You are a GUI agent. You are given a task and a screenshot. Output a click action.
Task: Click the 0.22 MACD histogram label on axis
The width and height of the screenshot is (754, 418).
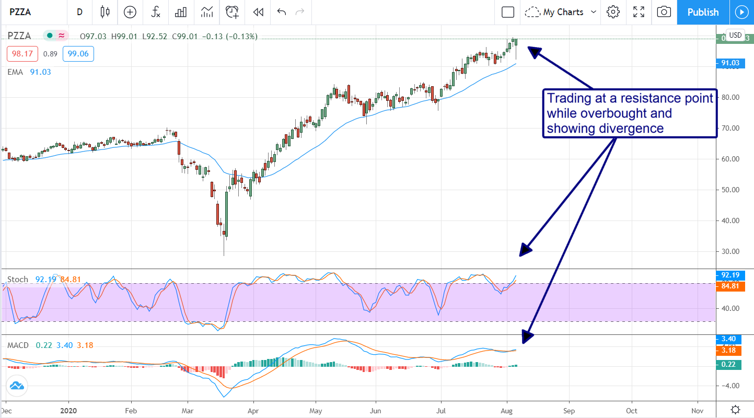click(x=729, y=365)
